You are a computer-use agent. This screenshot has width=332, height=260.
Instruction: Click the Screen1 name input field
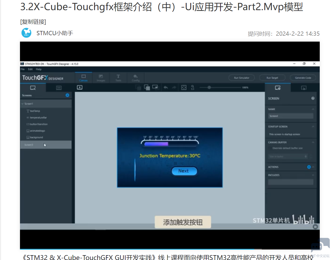(x=291, y=116)
